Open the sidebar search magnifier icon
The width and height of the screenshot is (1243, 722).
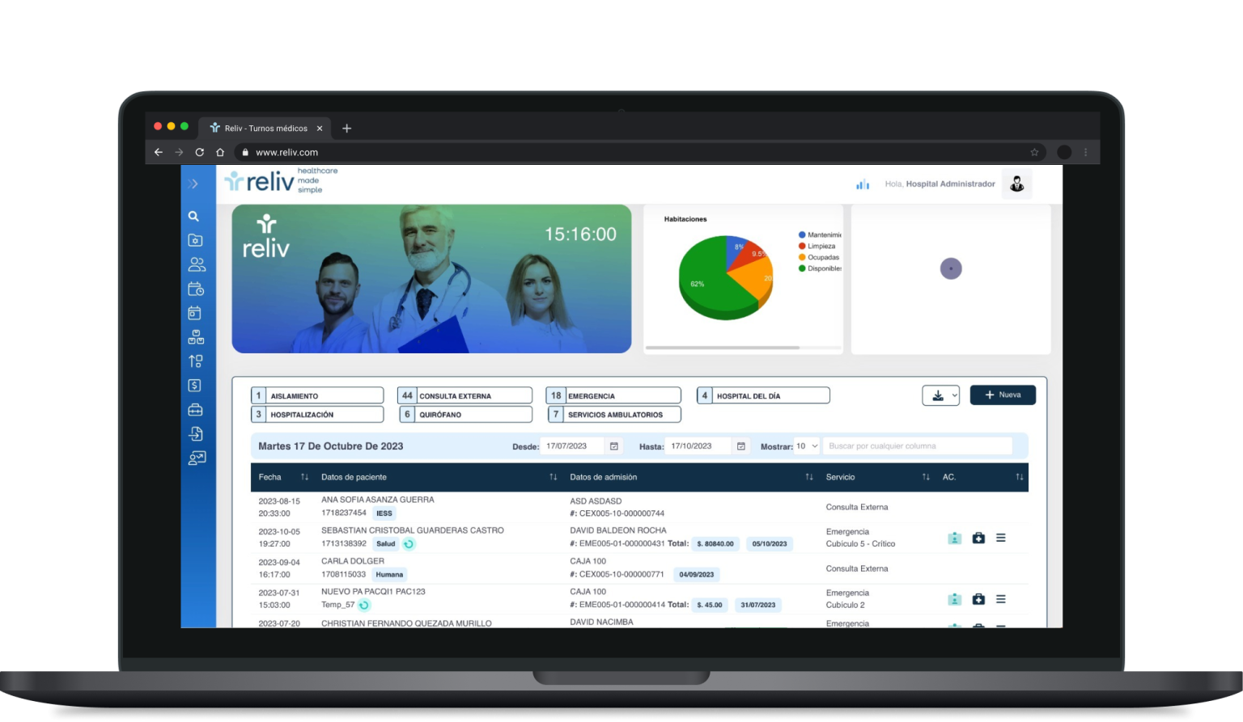point(193,216)
